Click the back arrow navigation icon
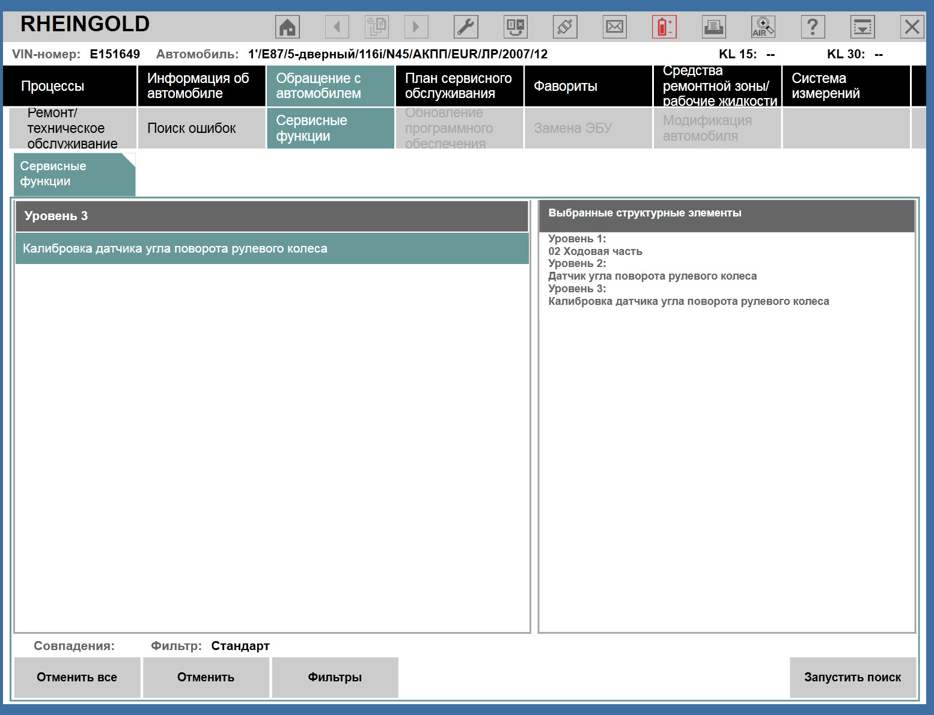This screenshot has width=934, height=715. point(337,26)
